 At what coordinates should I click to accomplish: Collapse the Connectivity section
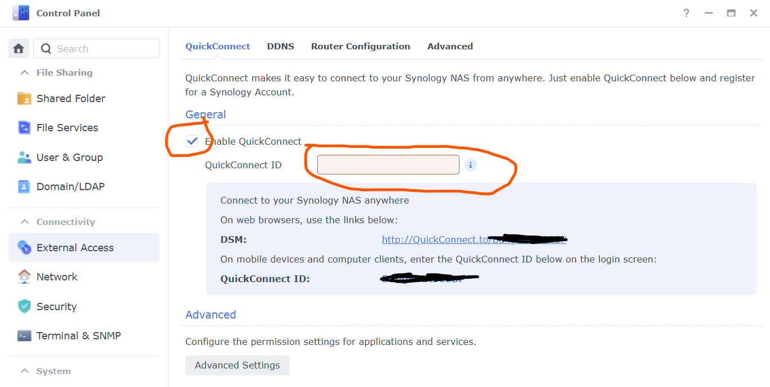(24, 222)
